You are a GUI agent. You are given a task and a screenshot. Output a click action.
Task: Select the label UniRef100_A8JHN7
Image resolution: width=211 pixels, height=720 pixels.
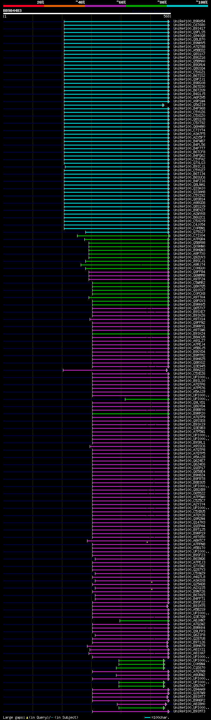click(x=189, y=621)
